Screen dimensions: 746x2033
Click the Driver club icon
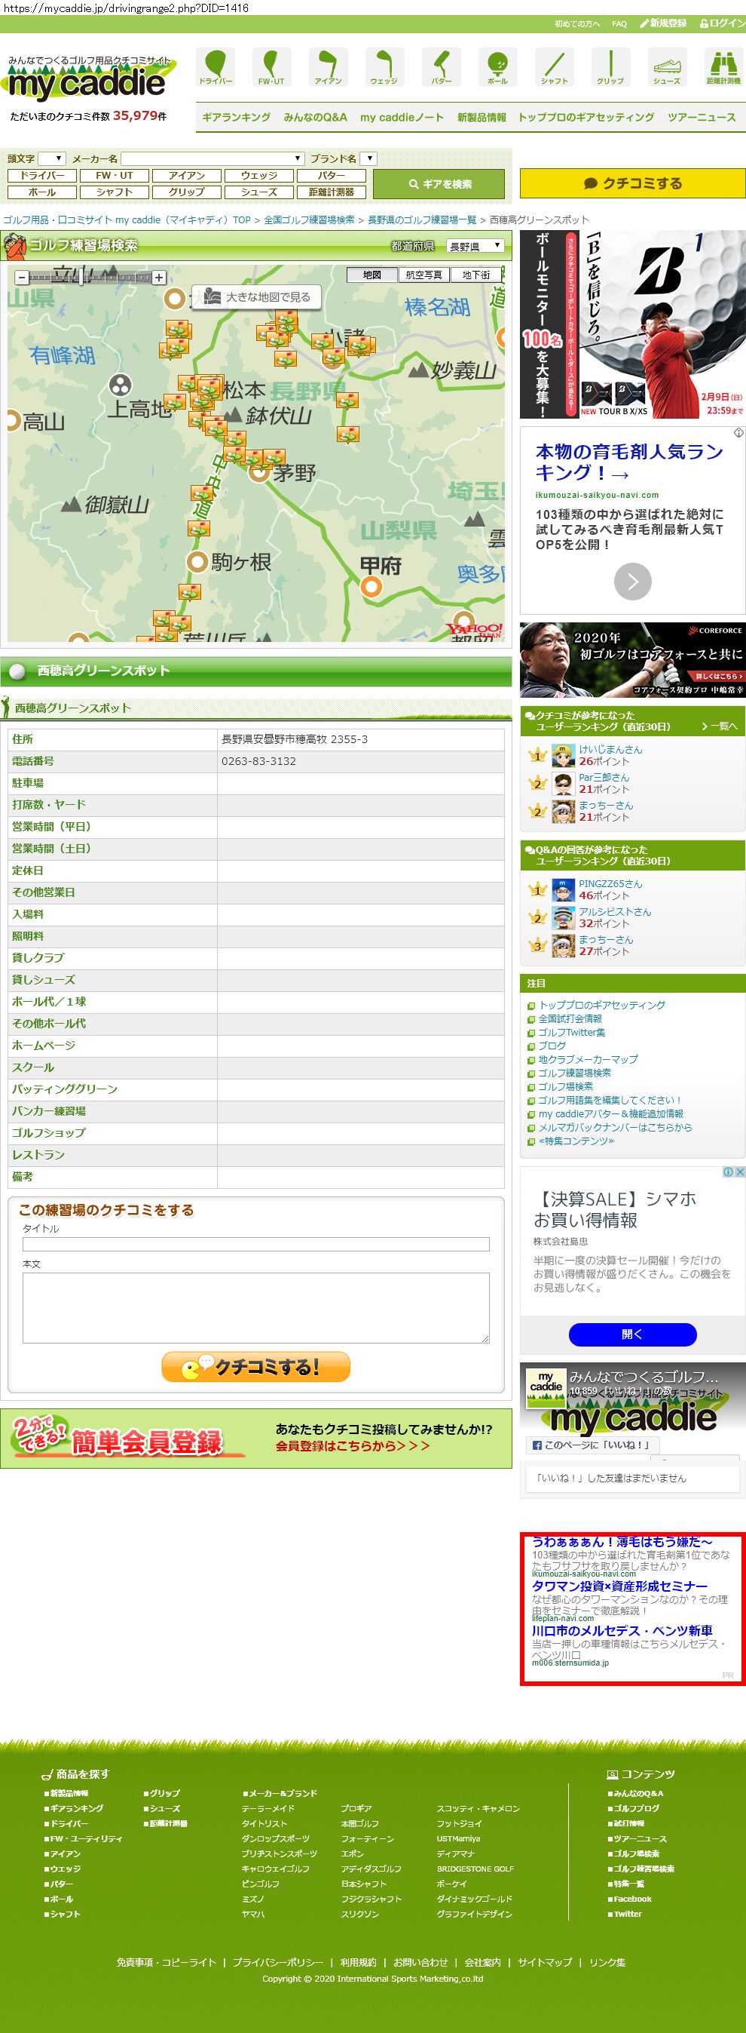point(216,66)
